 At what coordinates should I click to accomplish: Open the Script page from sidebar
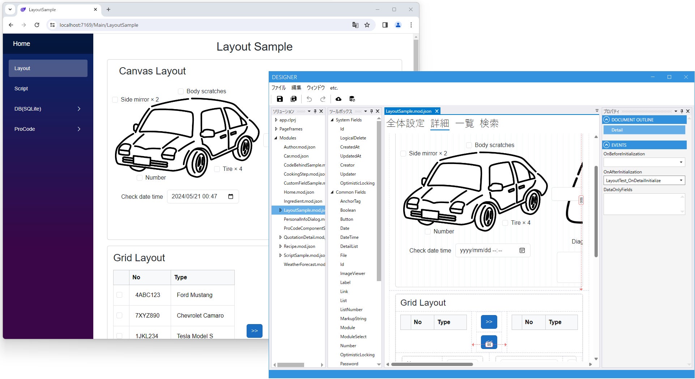[21, 89]
